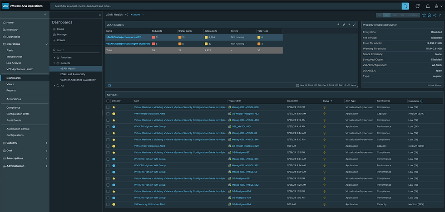445x212 pixels.
Task: Open ESXi Host Availability dashboard
Action: tap(73, 74)
